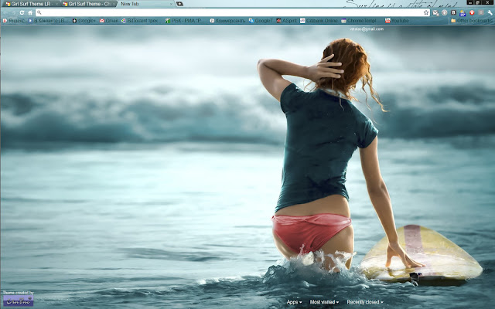Select the New Tab tab
This screenshot has width=495, height=309.
coord(145,4)
